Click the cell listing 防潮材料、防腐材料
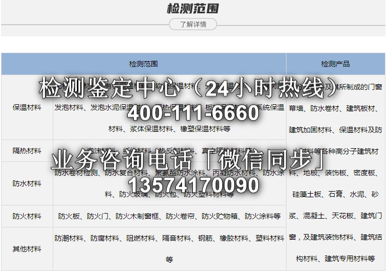The height and width of the screenshot is (279, 387). 169,239
